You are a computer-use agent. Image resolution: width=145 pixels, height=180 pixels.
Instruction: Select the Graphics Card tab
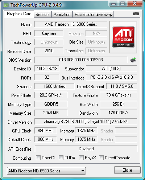coord(19,14)
